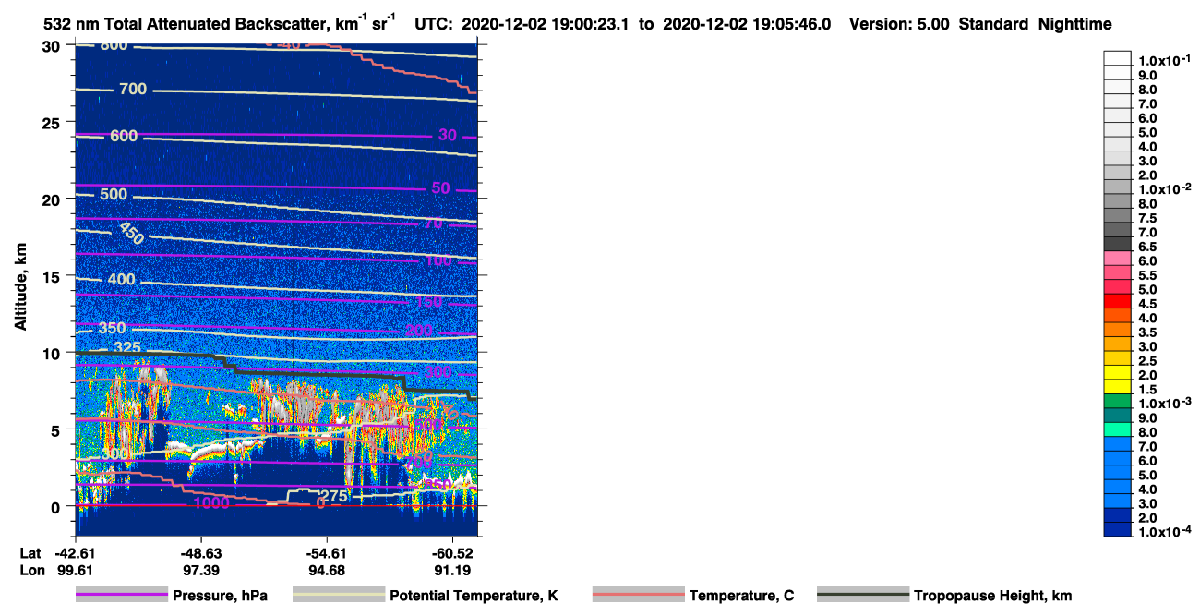
Task: Click the 450 potential temperature contour label
Action: click(130, 233)
